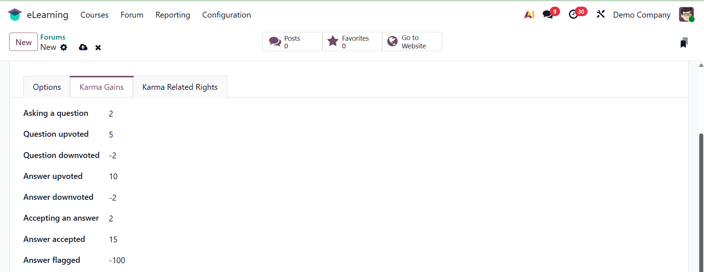Discard changes with the X icon
704x272 pixels.
coord(98,48)
